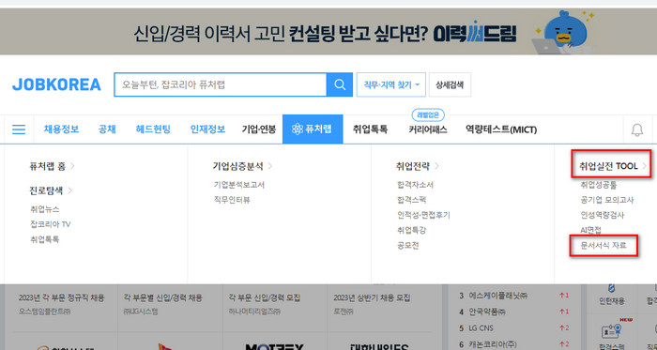
Task: Click the 상세검색 button
Action: point(450,85)
